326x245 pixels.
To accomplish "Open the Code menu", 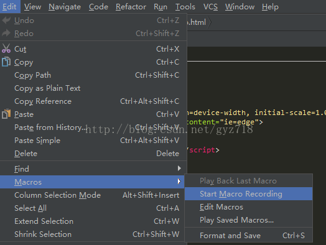I will (98, 7).
